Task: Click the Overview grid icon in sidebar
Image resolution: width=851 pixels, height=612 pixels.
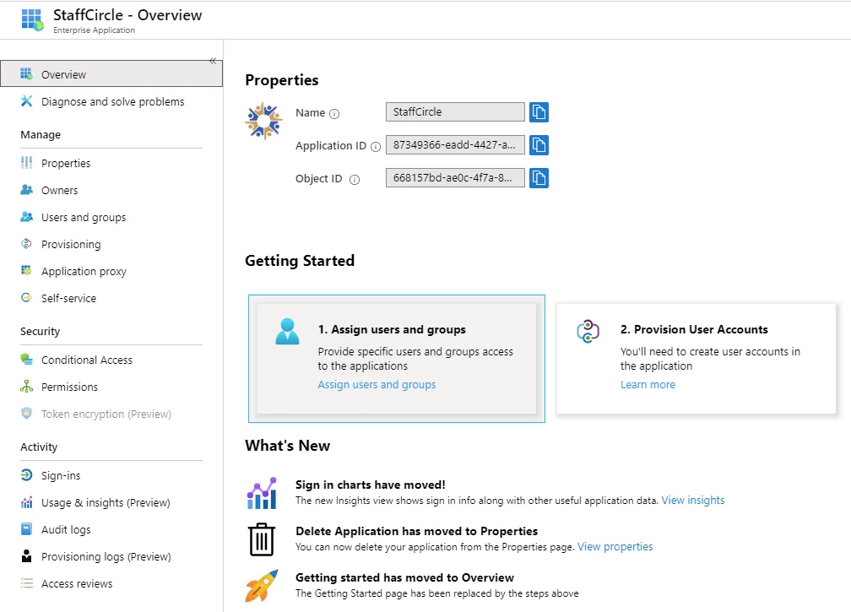Action: (x=26, y=73)
